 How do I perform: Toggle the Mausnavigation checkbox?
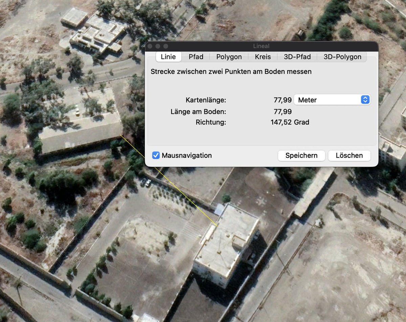pyautogui.click(x=156, y=155)
